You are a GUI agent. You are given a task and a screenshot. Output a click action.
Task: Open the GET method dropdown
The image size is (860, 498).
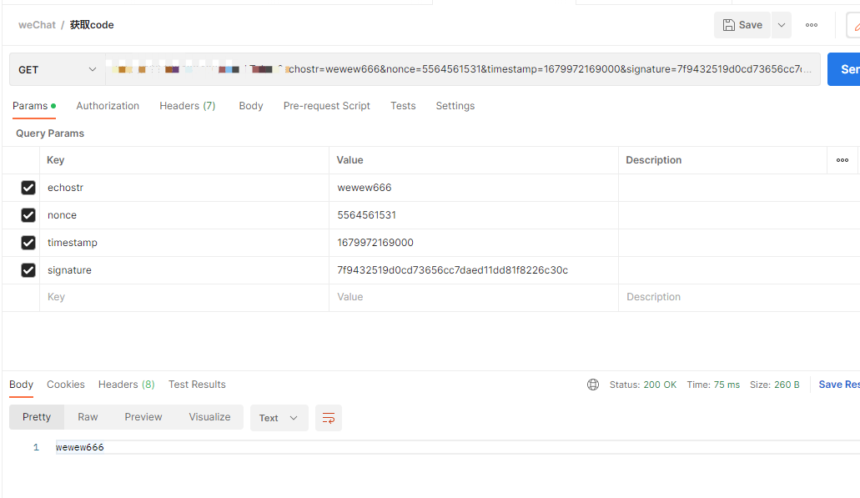[57, 70]
